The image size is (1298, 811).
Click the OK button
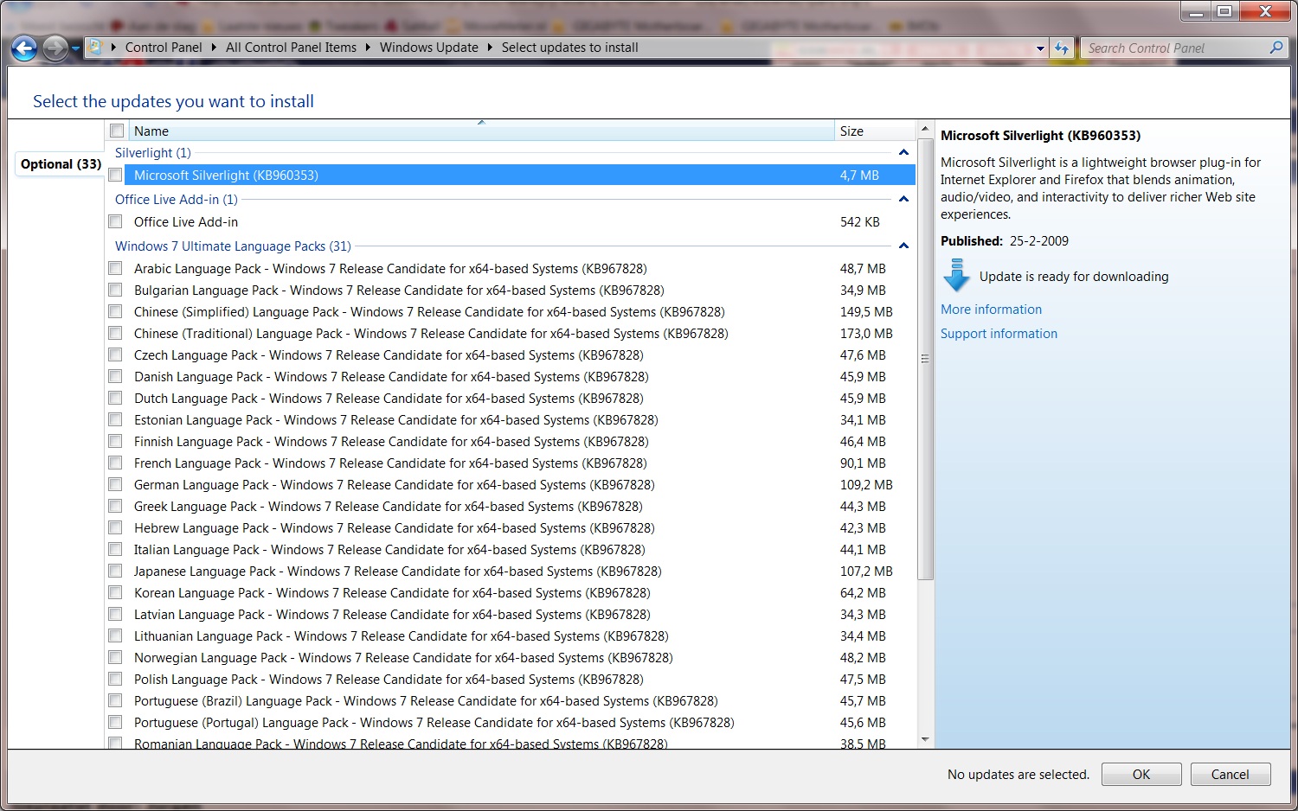[x=1141, y=775]
